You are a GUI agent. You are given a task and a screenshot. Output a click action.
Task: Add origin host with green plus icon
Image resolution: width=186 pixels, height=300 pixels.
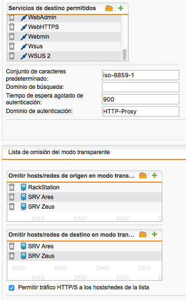pyautogui.click(x=155, y=175)
